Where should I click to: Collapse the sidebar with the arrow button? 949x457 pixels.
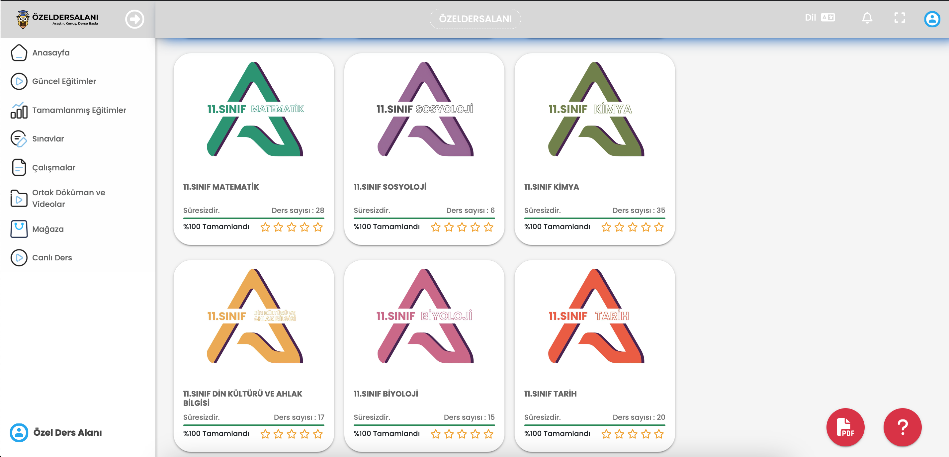click(134, 19)
